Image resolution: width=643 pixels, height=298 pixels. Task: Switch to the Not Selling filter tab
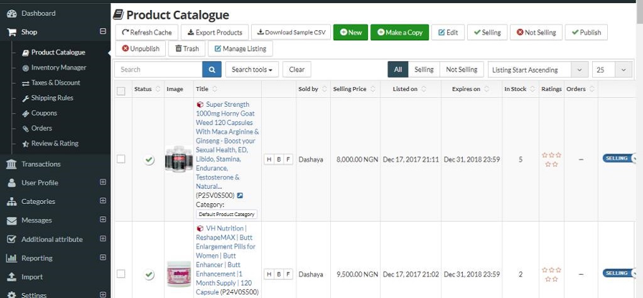(x=462, y=70)
